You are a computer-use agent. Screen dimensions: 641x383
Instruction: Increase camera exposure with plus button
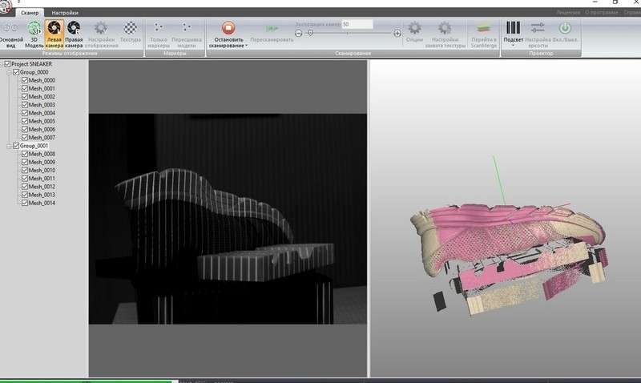(x=397, y=33)
